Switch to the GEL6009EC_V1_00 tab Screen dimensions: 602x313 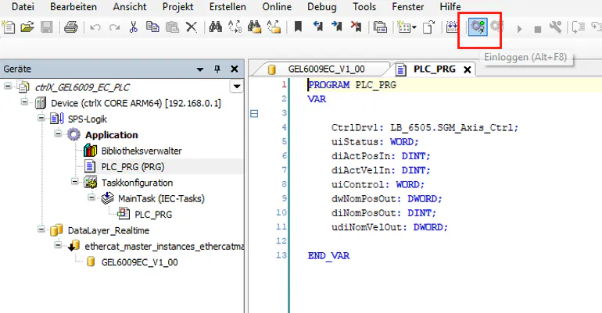[x=325, y=69]
